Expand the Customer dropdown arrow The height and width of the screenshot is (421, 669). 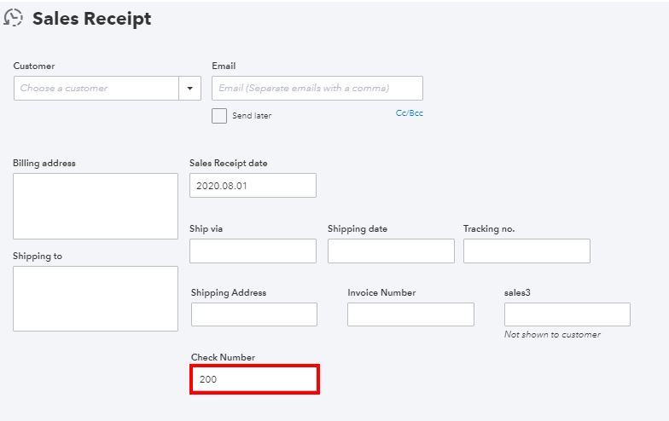[190, 89]
